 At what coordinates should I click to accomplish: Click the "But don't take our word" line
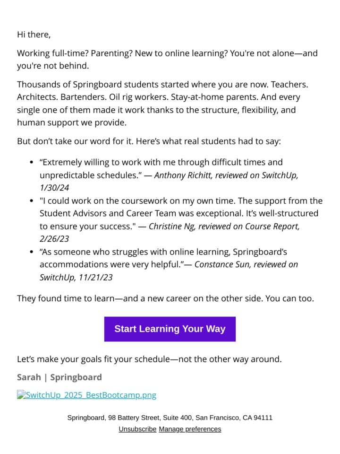149,141
